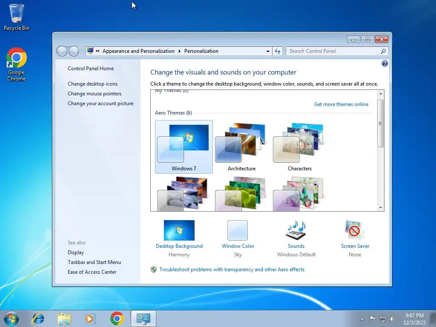The width and height of the screenshot is (436, 327).
Task: Open Windows Explorer from the taskbar
Action: click(x=64, y=318)
